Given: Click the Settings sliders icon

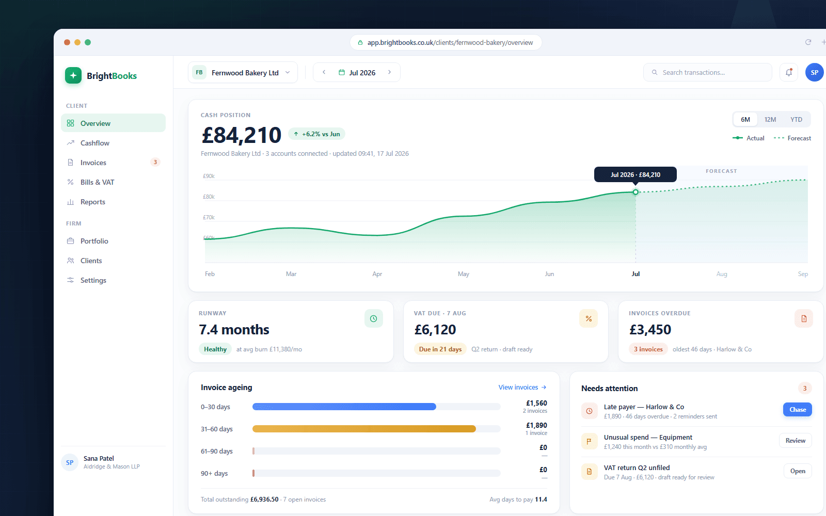Looking at the screenshot, I should pyautogui.click(x=71, y=280).
